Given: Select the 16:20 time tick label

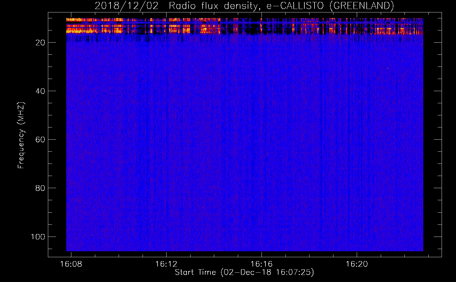Looking at the screenshot, I should (x=357, y=264).
